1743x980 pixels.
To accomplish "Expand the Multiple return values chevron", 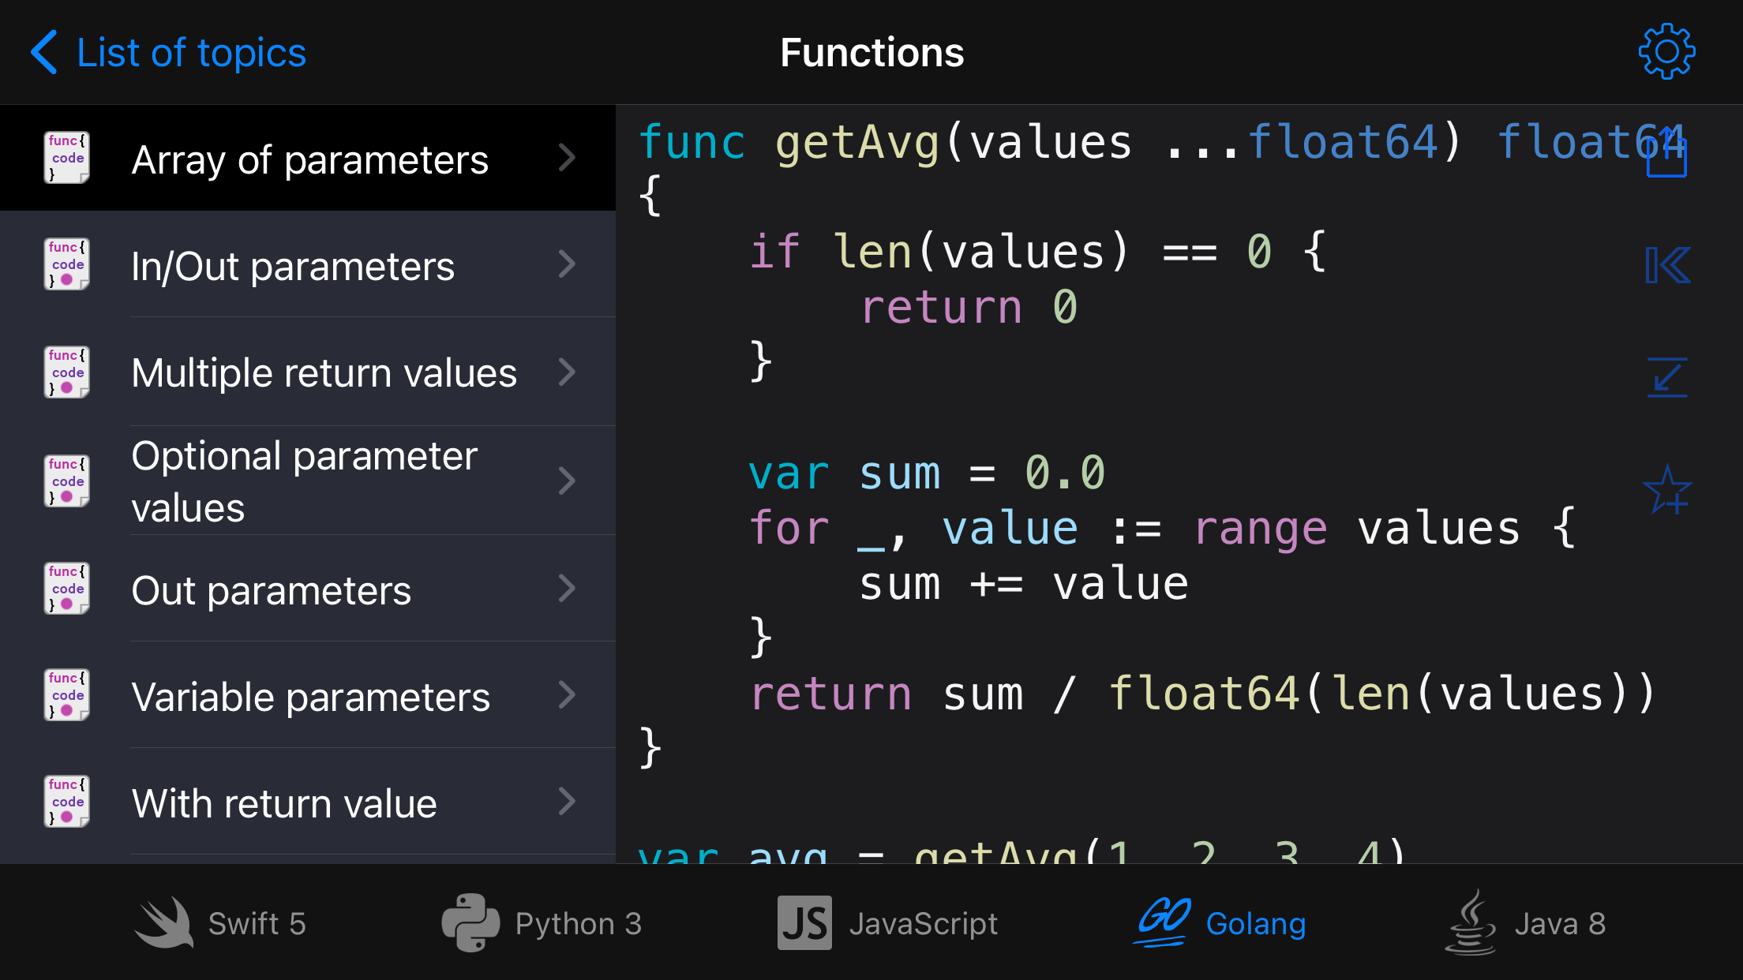I will click(567, 372).
